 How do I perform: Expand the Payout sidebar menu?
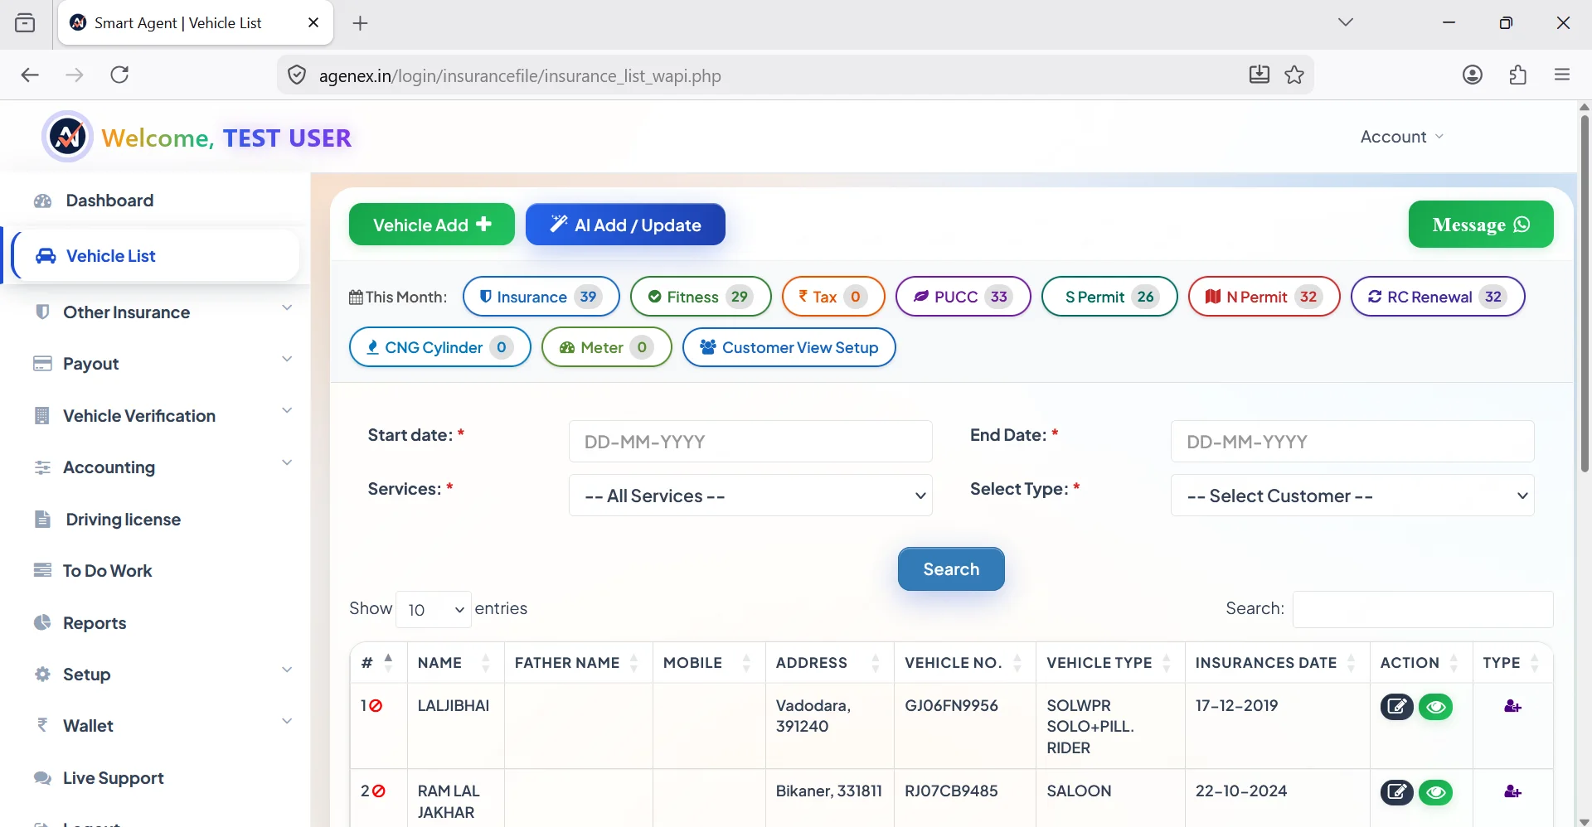pos(163,364)
